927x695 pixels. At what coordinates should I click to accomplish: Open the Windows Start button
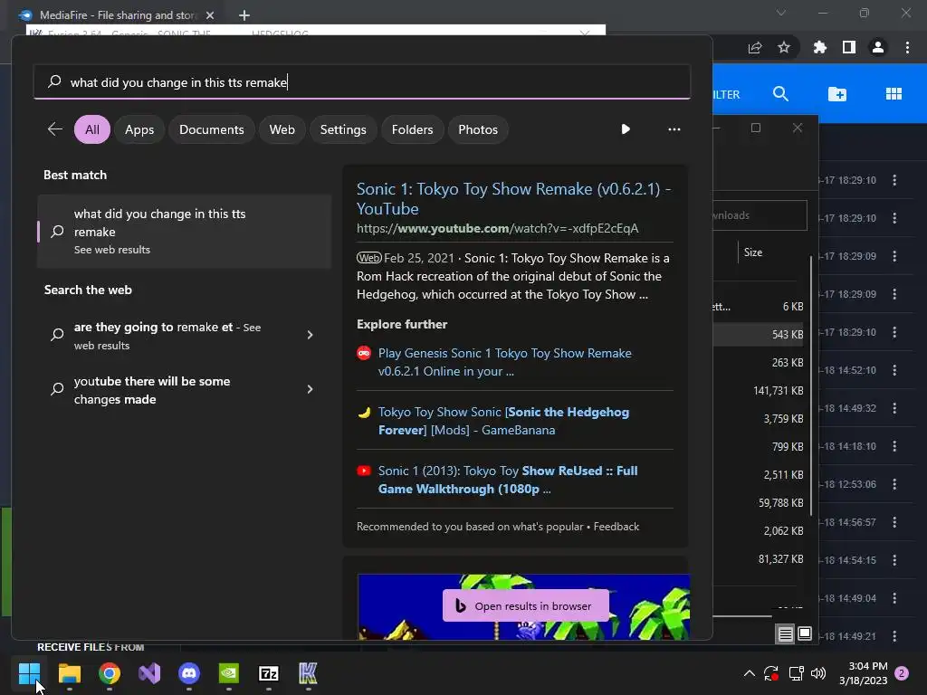(29, 673)
